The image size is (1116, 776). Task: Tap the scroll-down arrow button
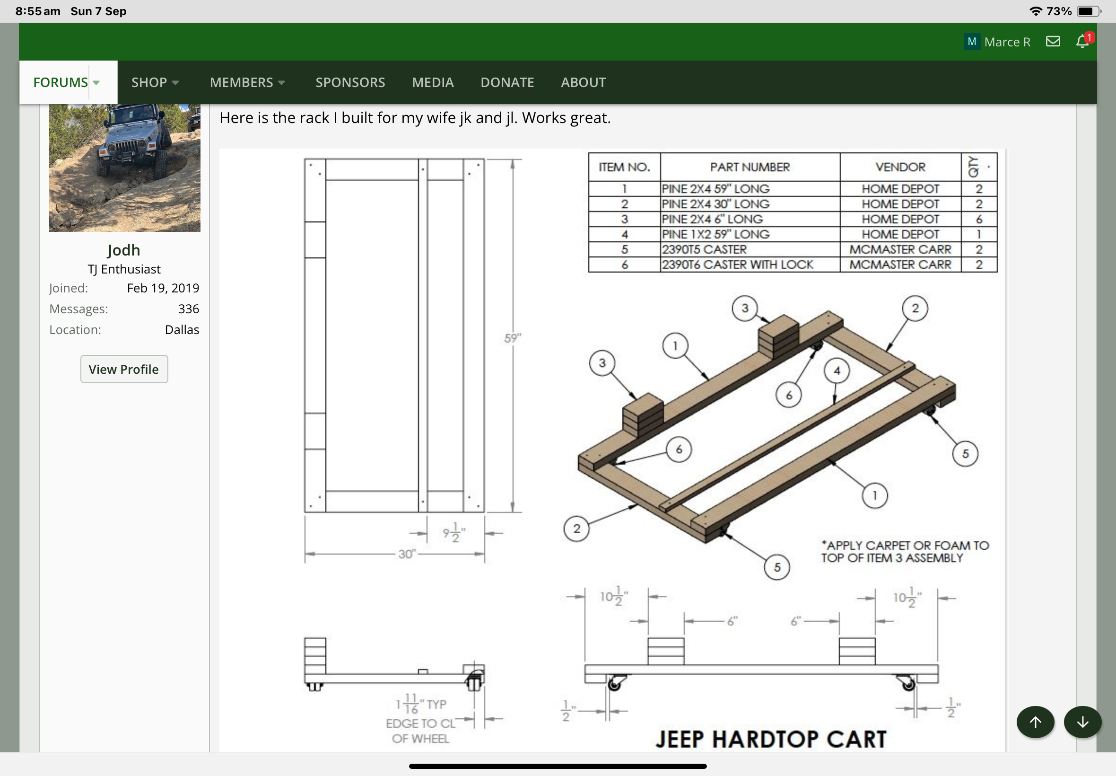click(1082, 722)
